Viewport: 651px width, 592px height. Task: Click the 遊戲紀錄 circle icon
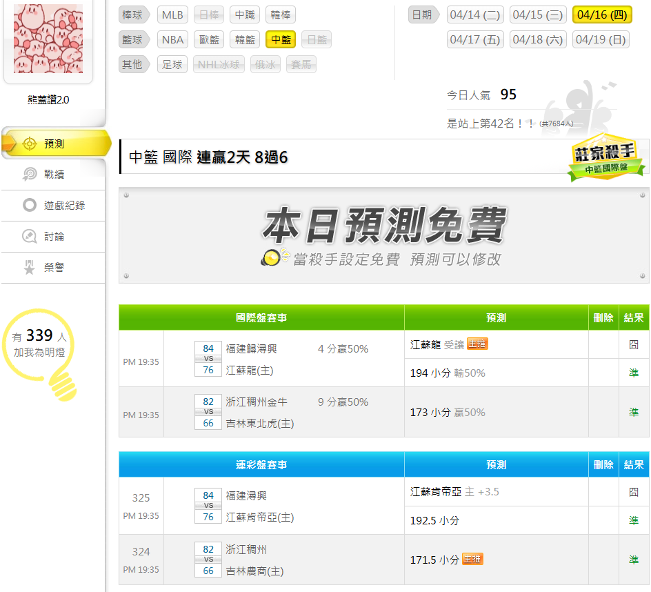click(x=30, y=206)
